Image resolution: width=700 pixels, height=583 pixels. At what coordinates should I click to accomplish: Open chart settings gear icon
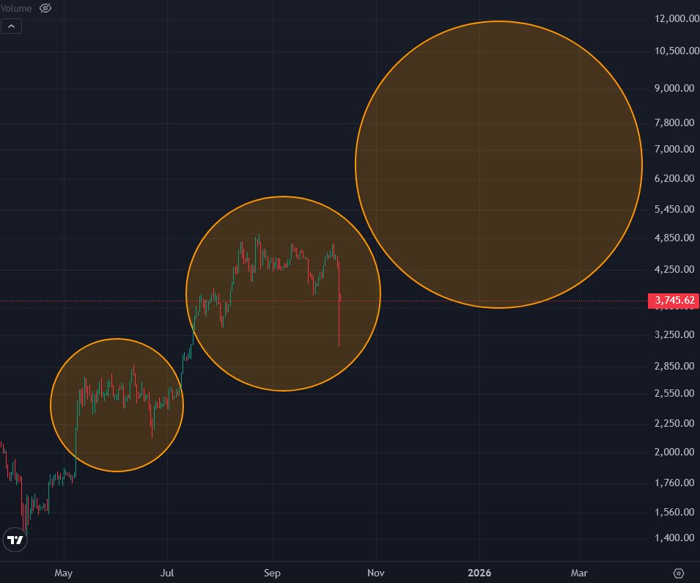[679, 573]
